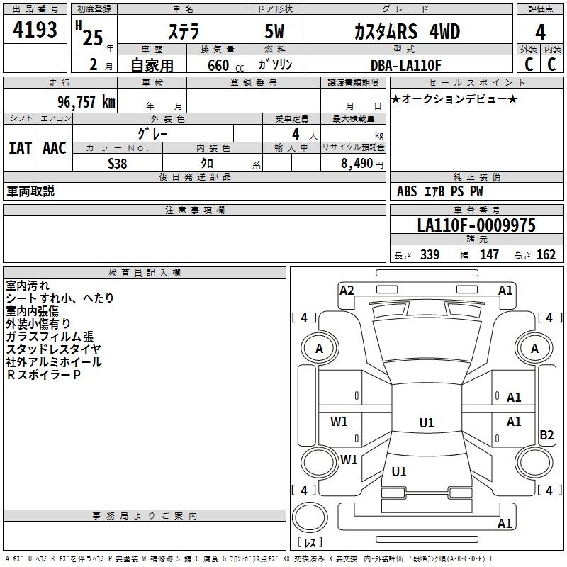Select the displacement value 660 cc
The width and height of the screenshot is (567, 567).
tap(225, 66)
